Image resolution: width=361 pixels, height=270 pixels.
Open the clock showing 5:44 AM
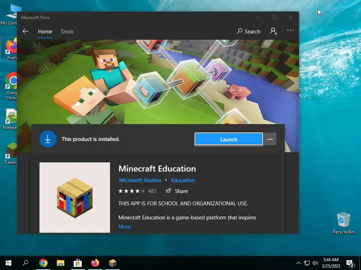[x=331, y=263]
